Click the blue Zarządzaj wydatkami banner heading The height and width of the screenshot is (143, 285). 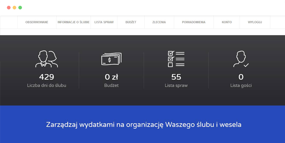pyautogui.click(x=144, y=125)
